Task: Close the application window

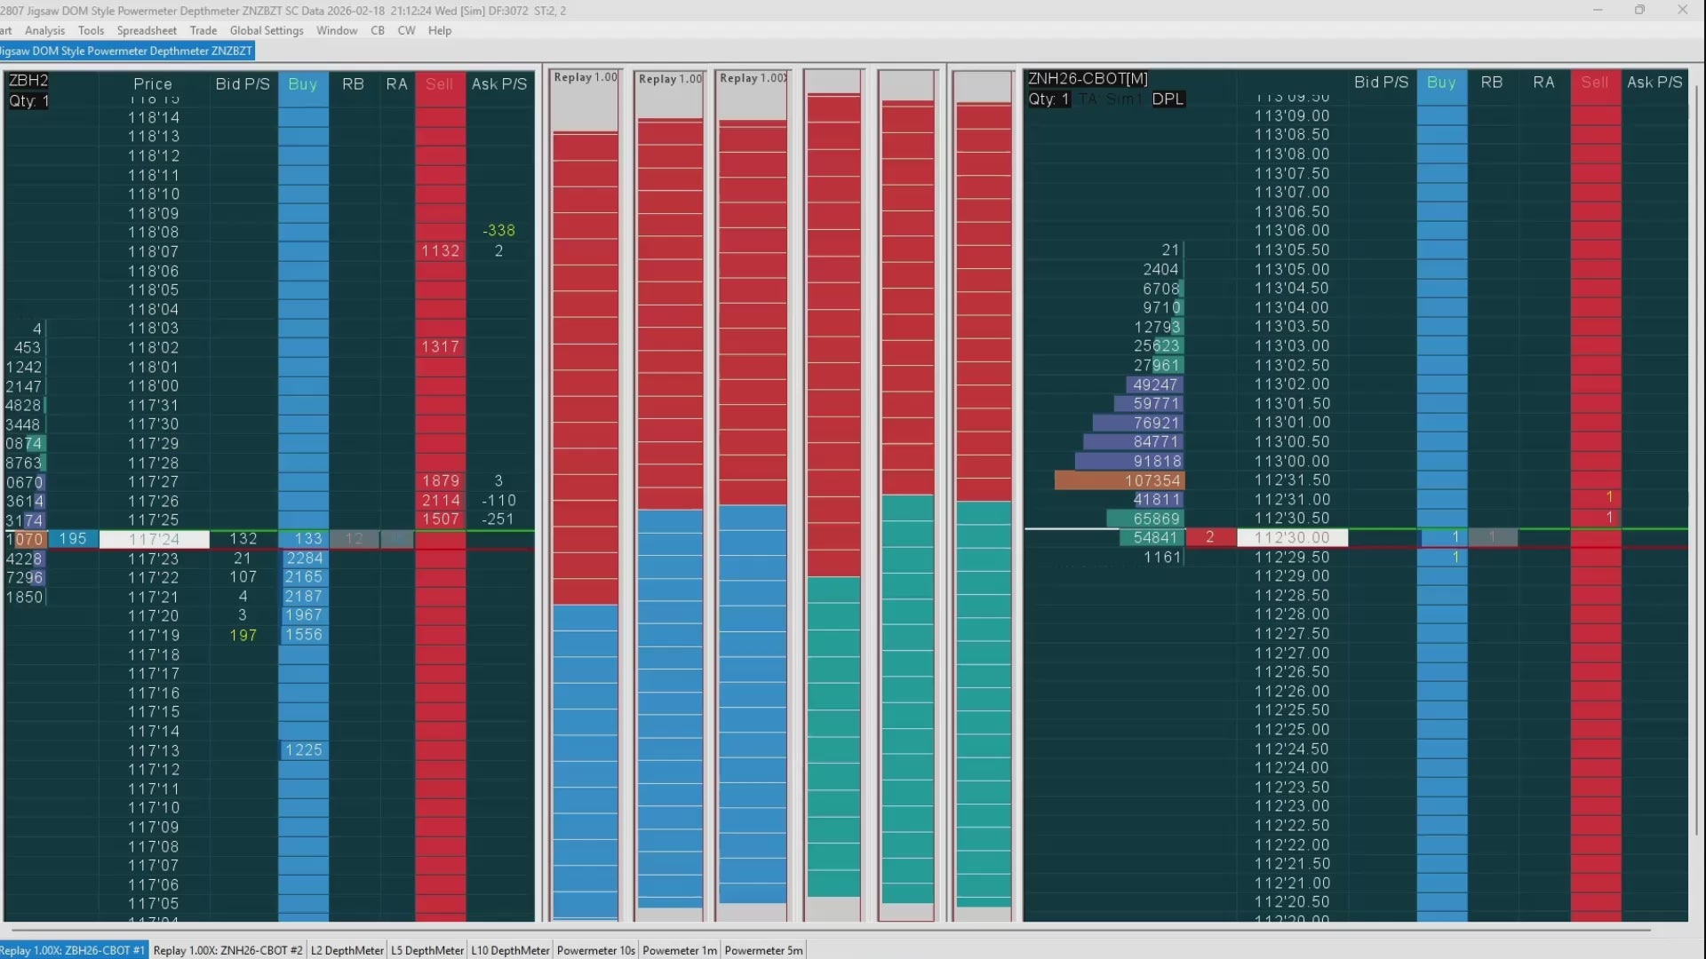Action: click(x=1682, y=10)
